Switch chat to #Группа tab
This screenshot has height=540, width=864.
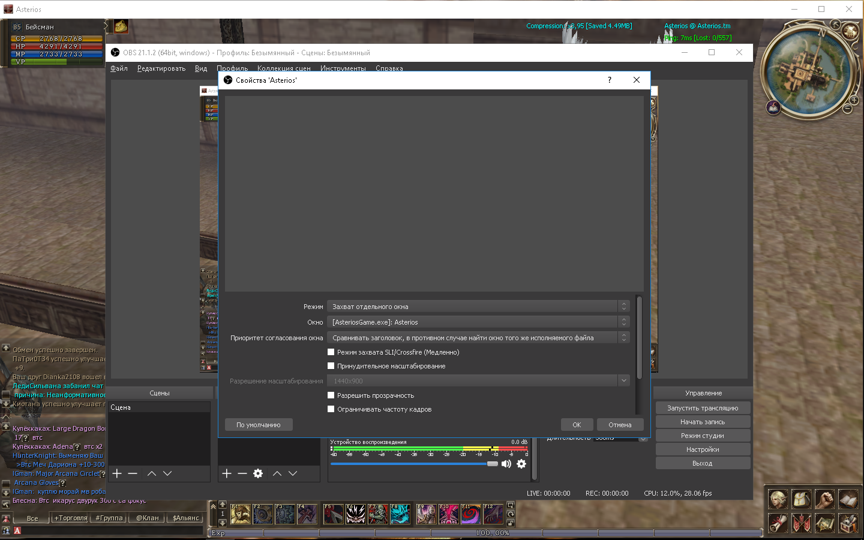(109, 518)
